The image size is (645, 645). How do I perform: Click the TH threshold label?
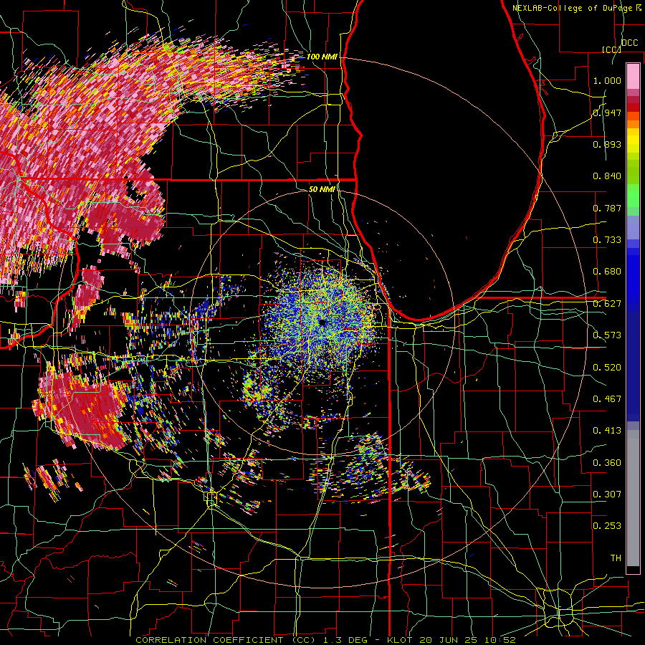[x=616, y=558]
